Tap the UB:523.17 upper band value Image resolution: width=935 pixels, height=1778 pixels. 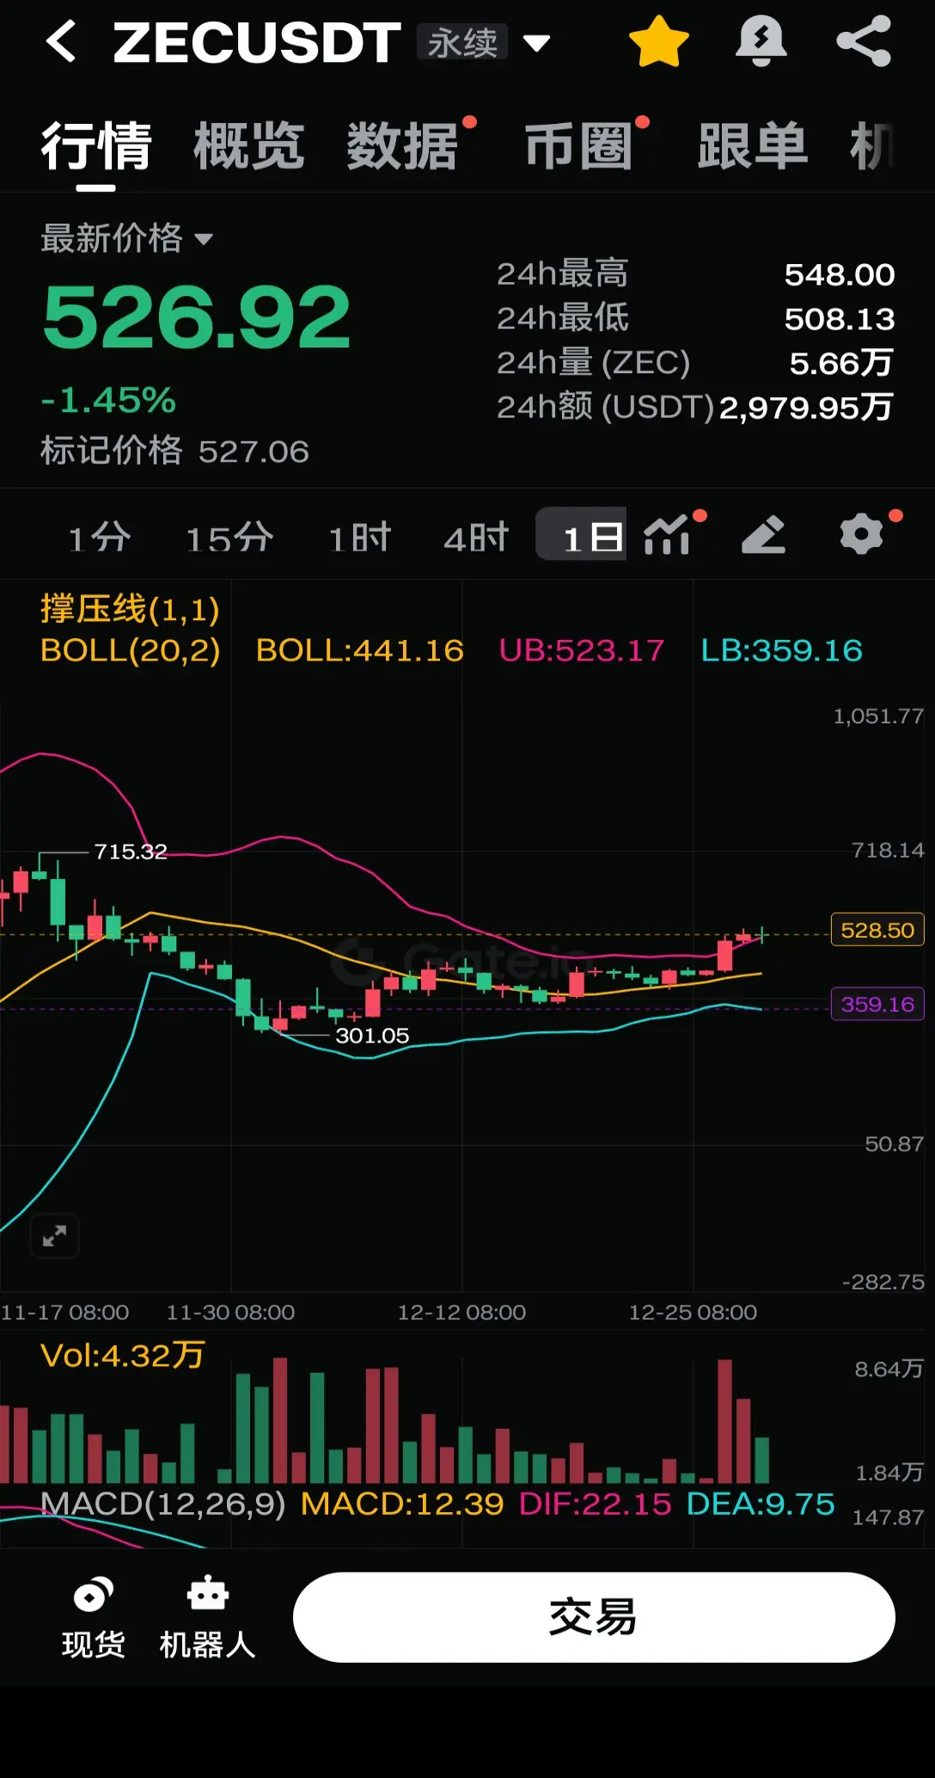pos(582,650)
